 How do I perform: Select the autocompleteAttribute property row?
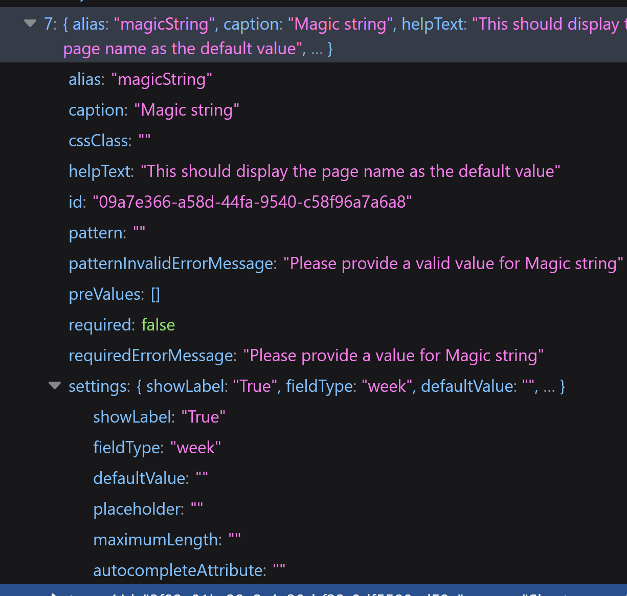click(x=189, y=570)
